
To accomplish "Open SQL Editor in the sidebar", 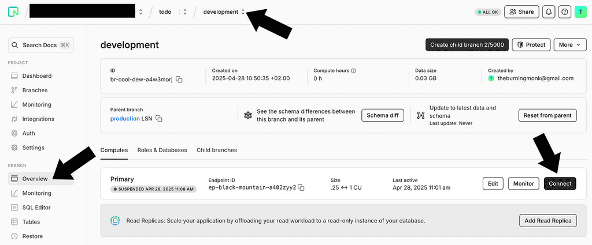I will pos(36,208).
